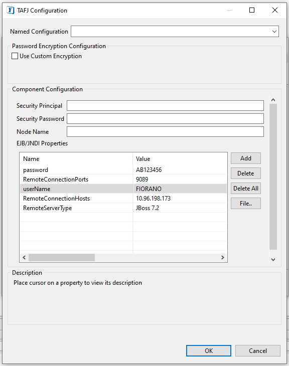The image size is (289, 366).
Task: Click the Node Name text field
Action: pos(165,132)
